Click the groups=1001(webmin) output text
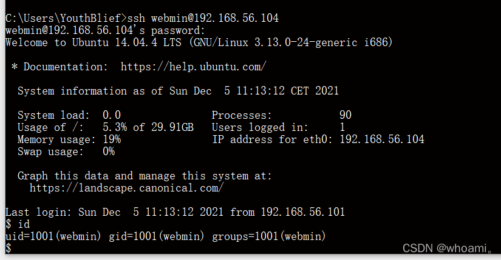This screenshot has width=501, height=260. point(269,236)
